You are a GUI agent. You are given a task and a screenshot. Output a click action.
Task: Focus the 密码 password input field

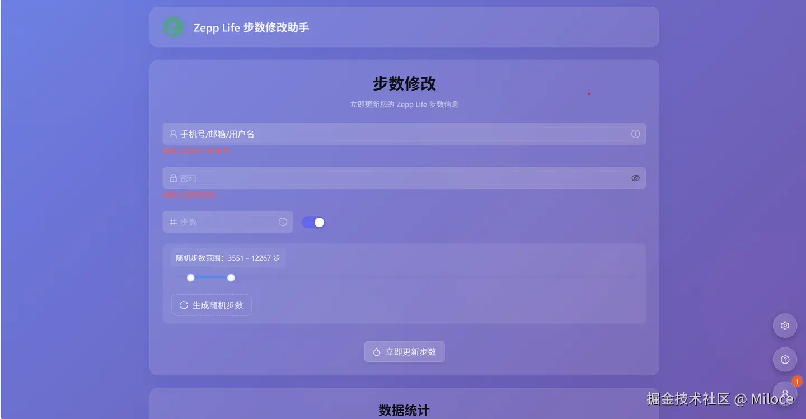pyautogui.click(x=404, y=178)
